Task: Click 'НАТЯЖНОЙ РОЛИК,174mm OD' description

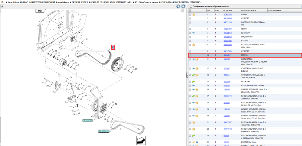Action: pyautogui.click(x=253, y=24)
